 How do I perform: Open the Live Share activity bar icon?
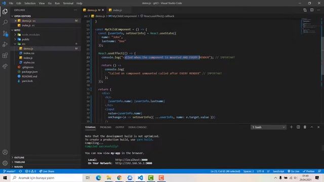5,66
